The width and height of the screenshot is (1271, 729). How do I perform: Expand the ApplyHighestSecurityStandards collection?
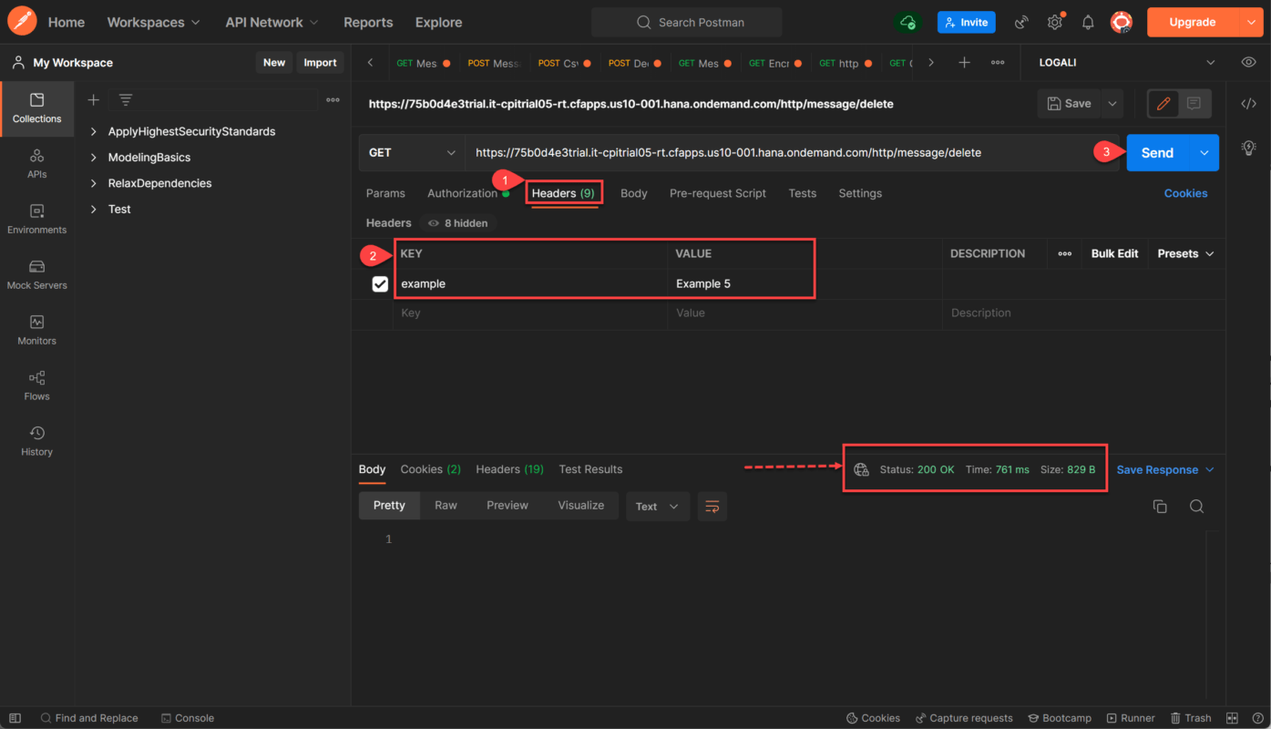(x=93, y=131)
